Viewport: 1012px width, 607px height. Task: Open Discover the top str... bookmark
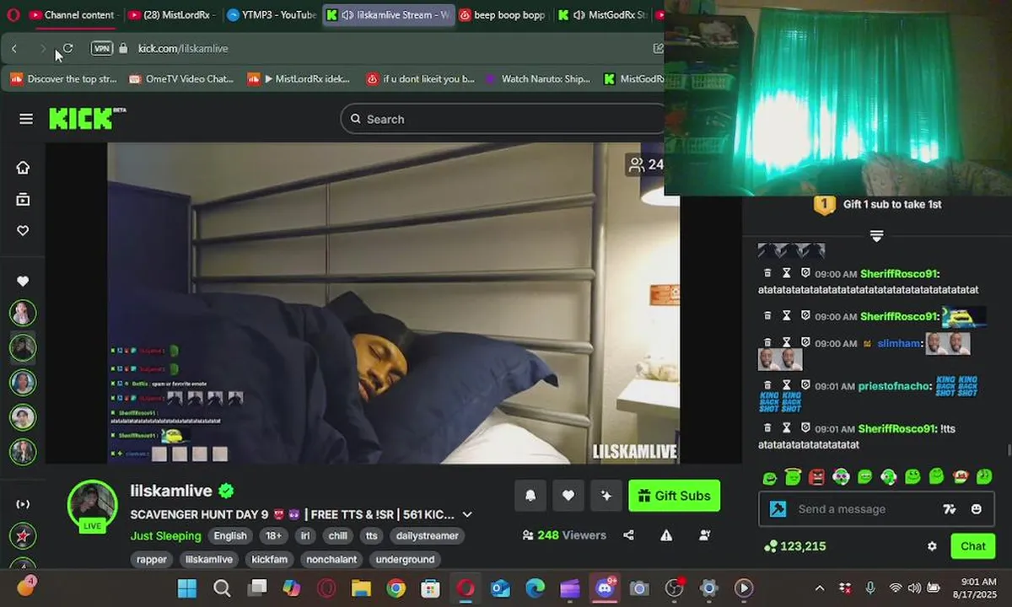click(x=63, y=79)
